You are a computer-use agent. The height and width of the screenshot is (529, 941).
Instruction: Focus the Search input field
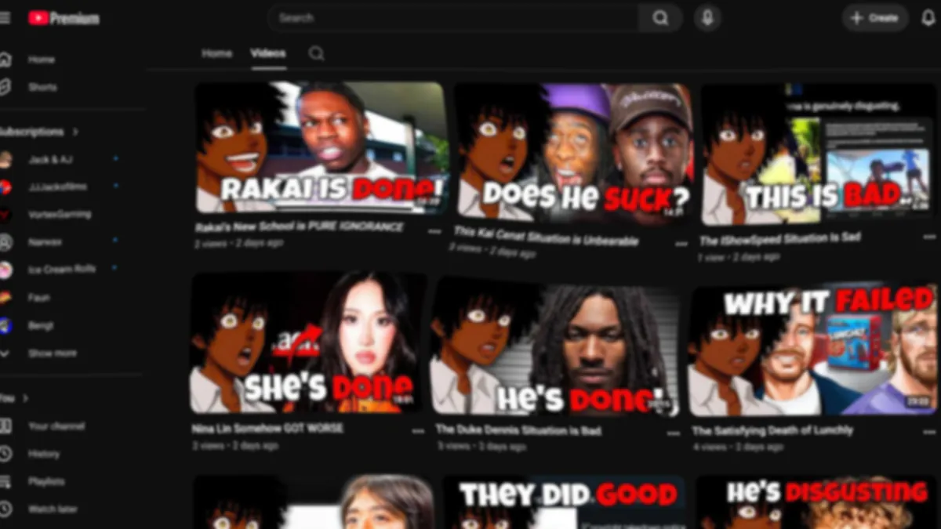[453, 18]
